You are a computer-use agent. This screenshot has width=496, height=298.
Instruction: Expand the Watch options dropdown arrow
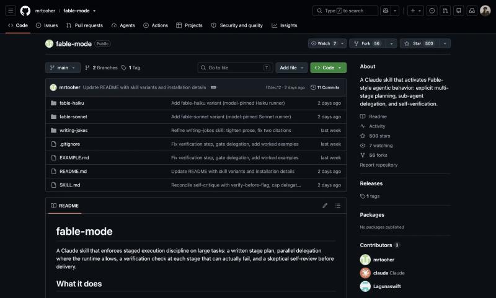[343, 43]
